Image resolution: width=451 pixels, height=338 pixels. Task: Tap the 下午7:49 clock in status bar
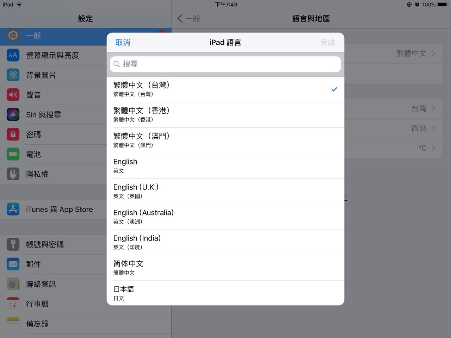click(226, 5)
